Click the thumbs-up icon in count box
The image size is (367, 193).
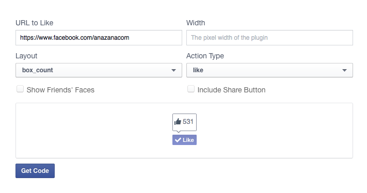pyautogui.click(x=178, y=122)
